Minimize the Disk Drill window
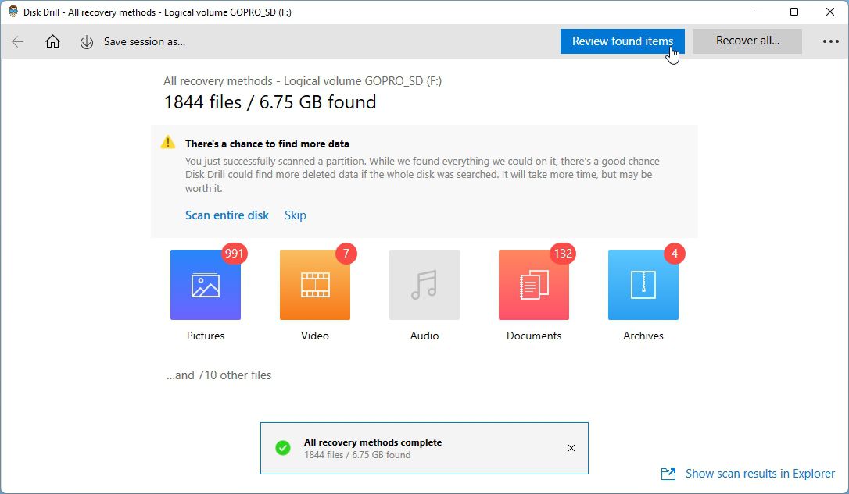The width and height of the screenshot is (849, 494). coord(759,12)
